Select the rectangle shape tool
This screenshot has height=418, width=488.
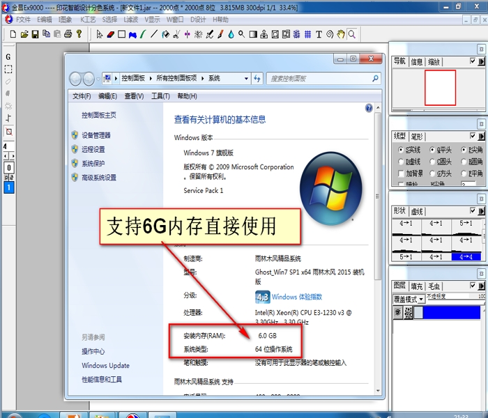pos(121,34)
